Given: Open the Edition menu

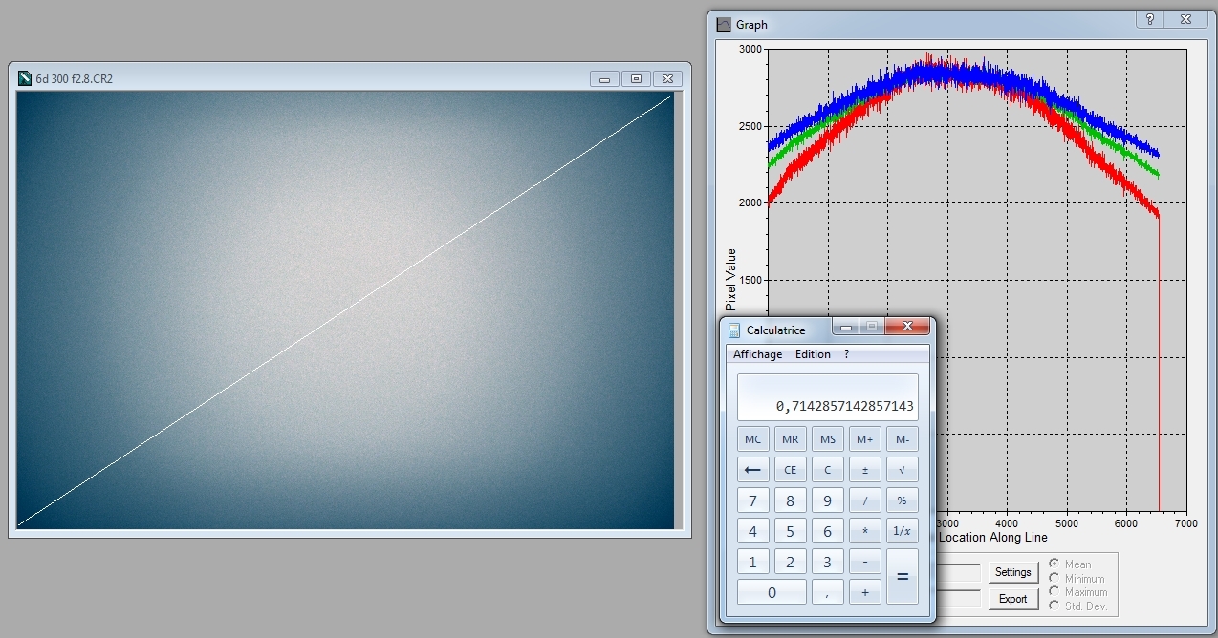Looking at the screenshot, I should click(x=813, y=354).
